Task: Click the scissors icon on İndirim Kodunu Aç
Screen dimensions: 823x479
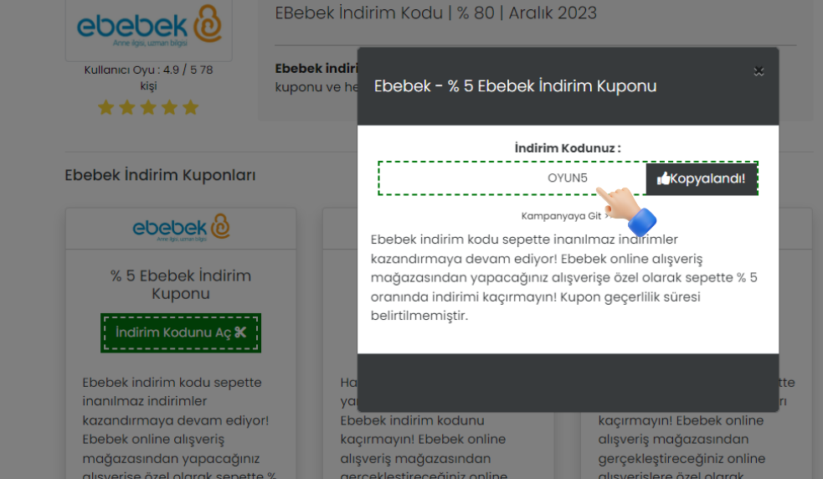Action: [x=240, y=332]
